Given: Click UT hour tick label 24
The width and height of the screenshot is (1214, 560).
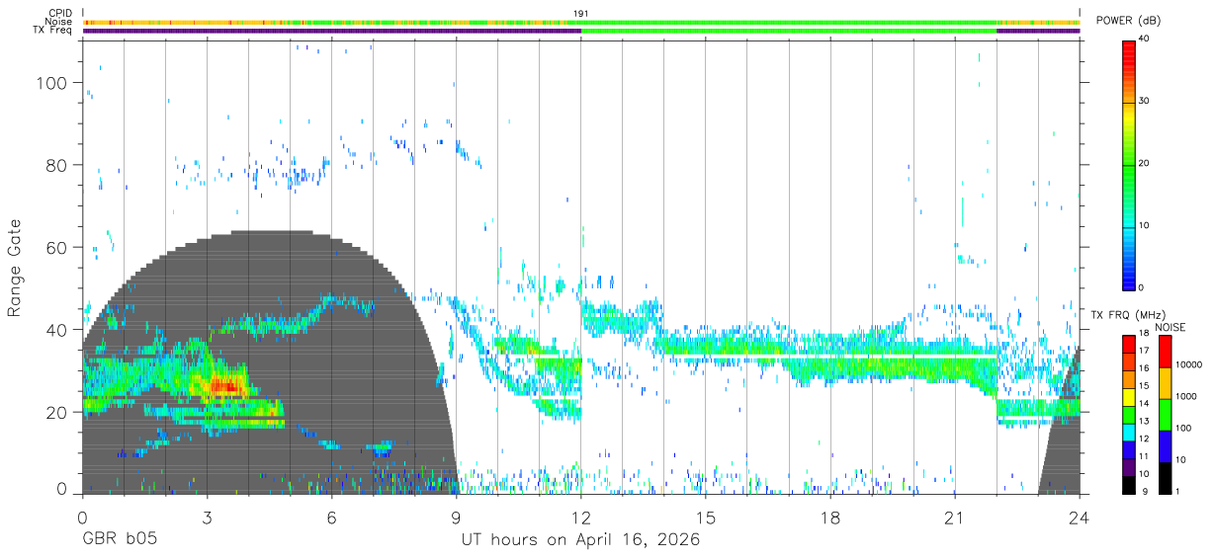Looking at the screenshot, I should (x=1080, y=517).
